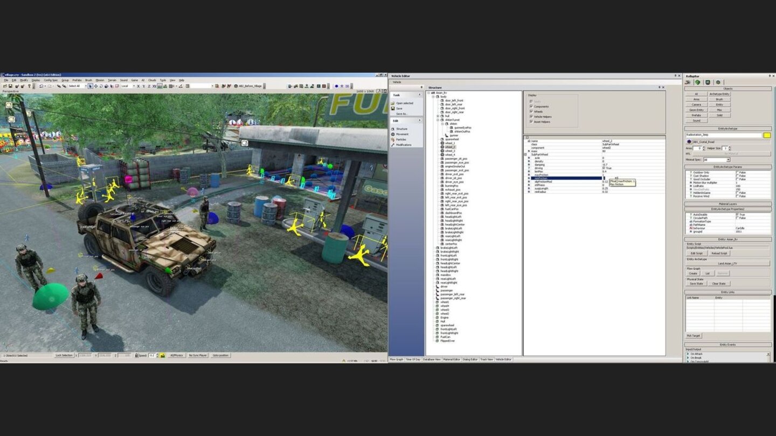776x436 pixels.
Task: Click the Reload Script button
Action: point(719,253)
